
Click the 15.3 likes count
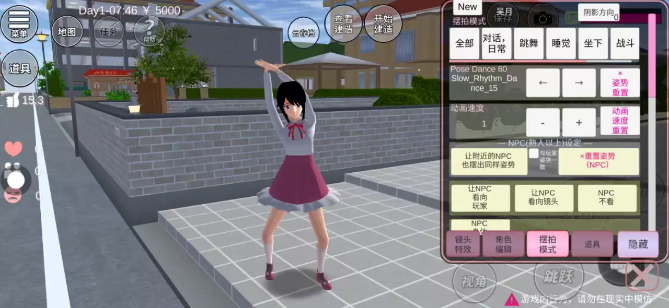tap(32, 100)
